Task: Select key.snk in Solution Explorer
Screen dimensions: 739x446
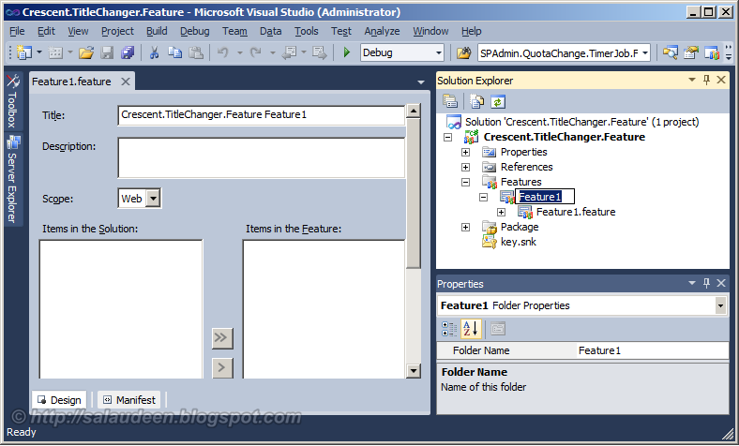Action: (519, 242)
